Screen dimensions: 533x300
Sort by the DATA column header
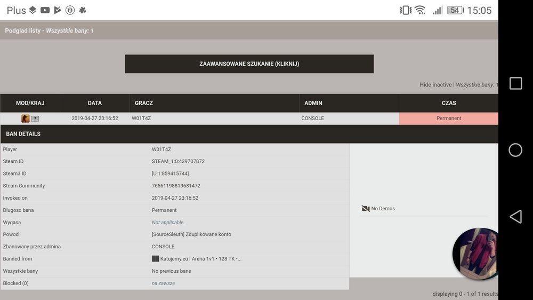(x=95, y=103)
